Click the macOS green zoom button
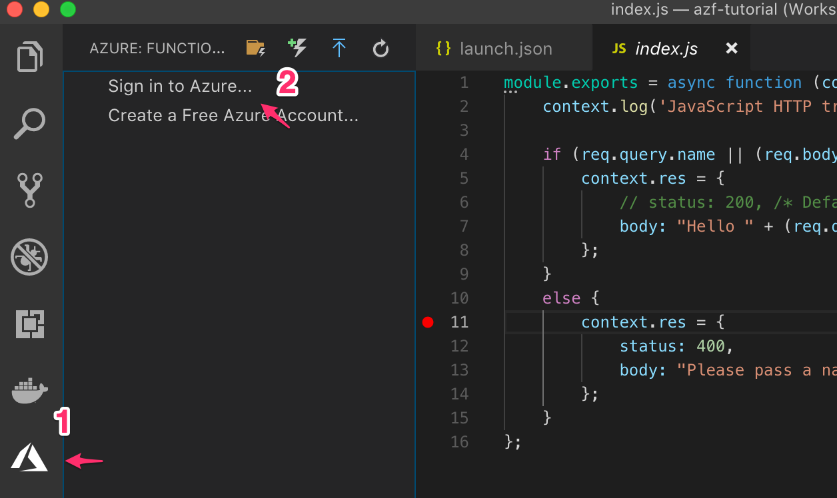The height and width of the screenshot is (498, 837). pyautogui.click(x=68, y=9)
